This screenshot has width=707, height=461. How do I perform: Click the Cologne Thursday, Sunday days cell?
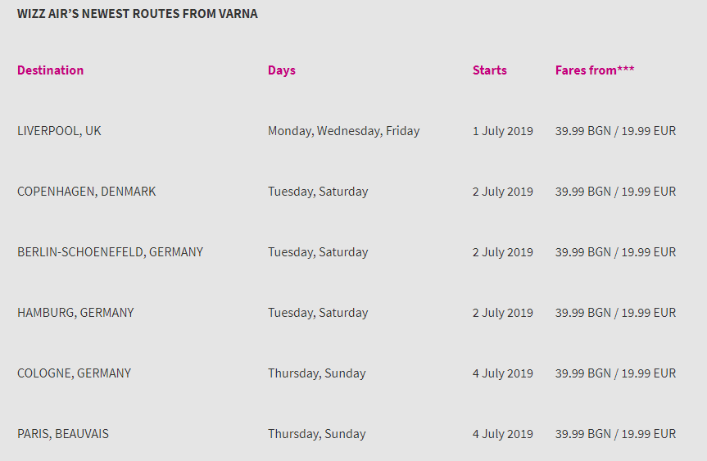pos(316,373)
